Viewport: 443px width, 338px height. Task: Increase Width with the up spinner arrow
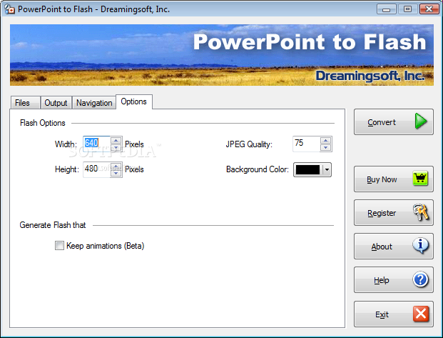pyautogui.click(x=116, y=140)
